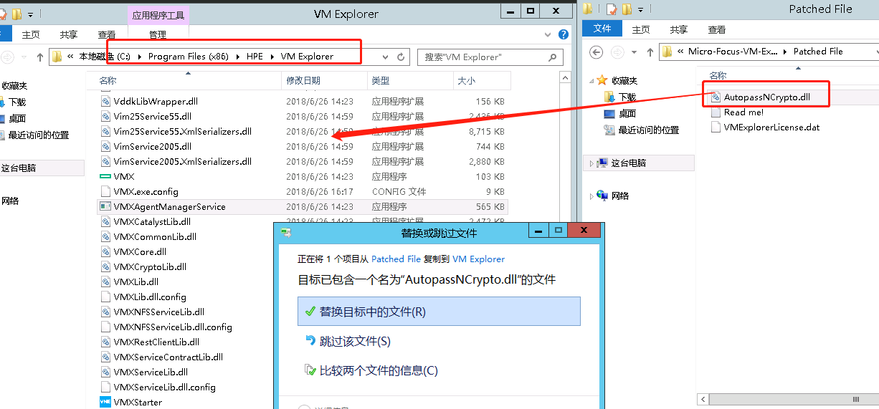Open the 查看 tab in VM Explorer window
This screenshot has height=409, width=879.
tap(107, 34)
